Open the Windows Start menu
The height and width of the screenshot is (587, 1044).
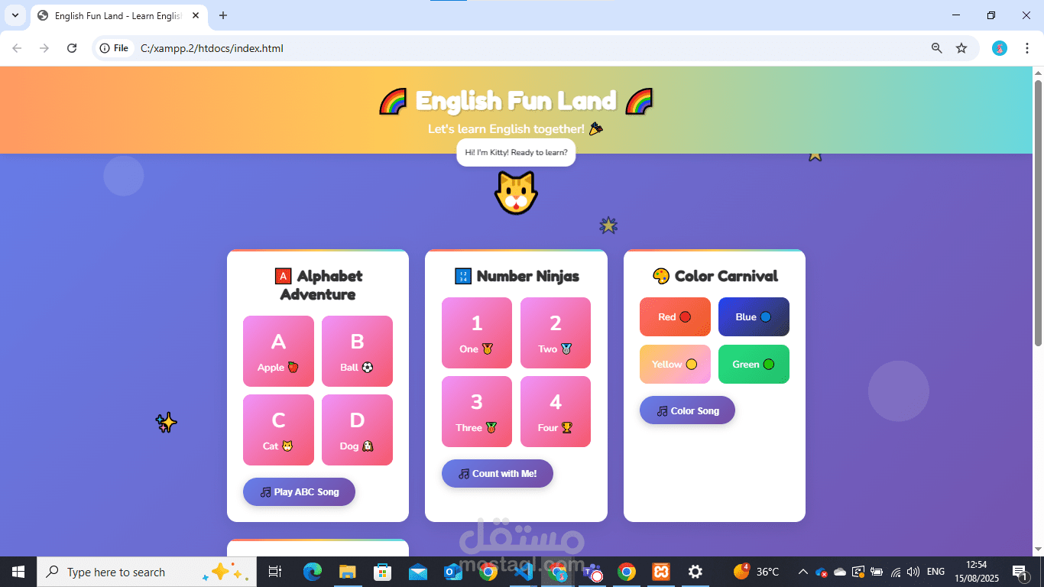click(x=18, y=572)
